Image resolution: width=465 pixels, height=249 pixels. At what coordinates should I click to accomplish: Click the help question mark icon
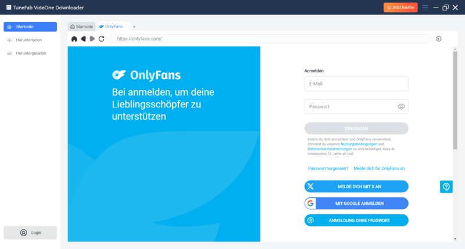tap(446, 186)
